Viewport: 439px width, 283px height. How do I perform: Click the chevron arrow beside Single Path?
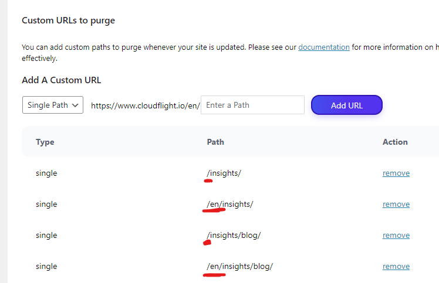pyautogui.click(x=75, y=105)
